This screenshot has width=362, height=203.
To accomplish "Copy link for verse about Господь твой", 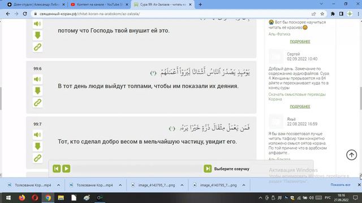I will 37,47.
